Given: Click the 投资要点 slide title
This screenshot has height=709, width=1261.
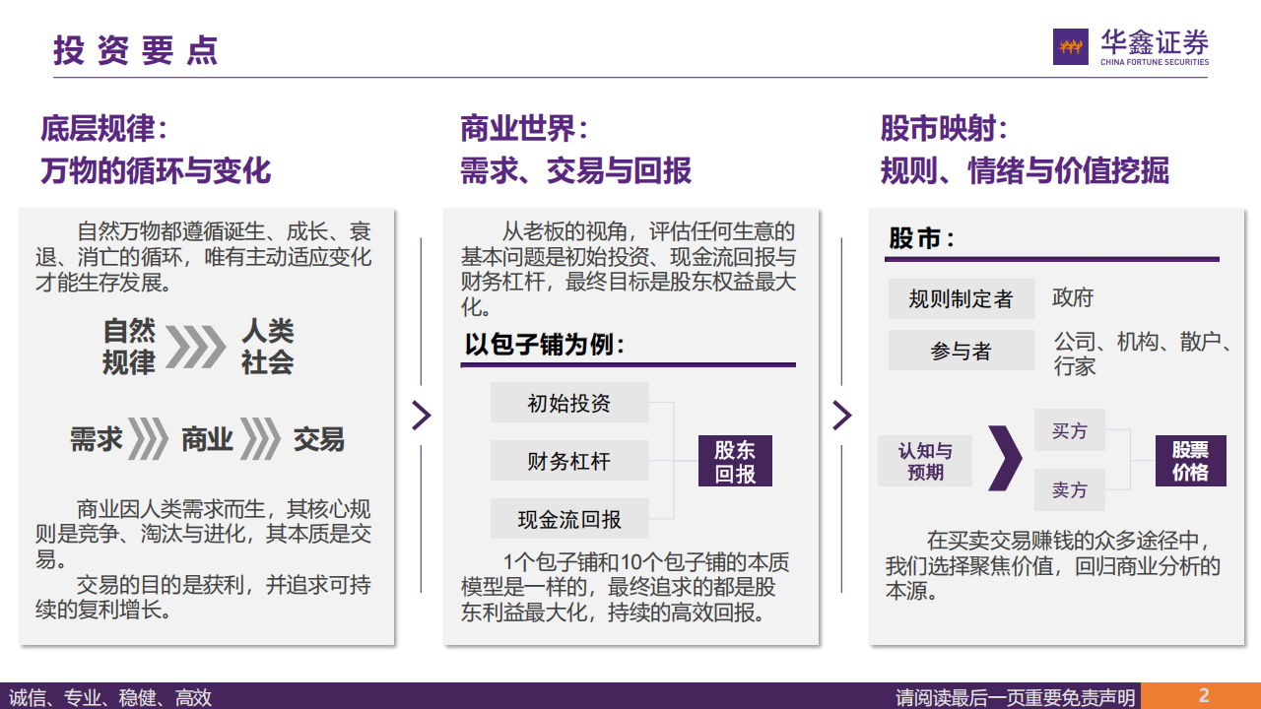Looking at the screenshot, I should pyautogui.click(x=136, y=50).
